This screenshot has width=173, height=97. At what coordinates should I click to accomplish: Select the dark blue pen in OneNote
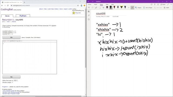click(125, 7)
